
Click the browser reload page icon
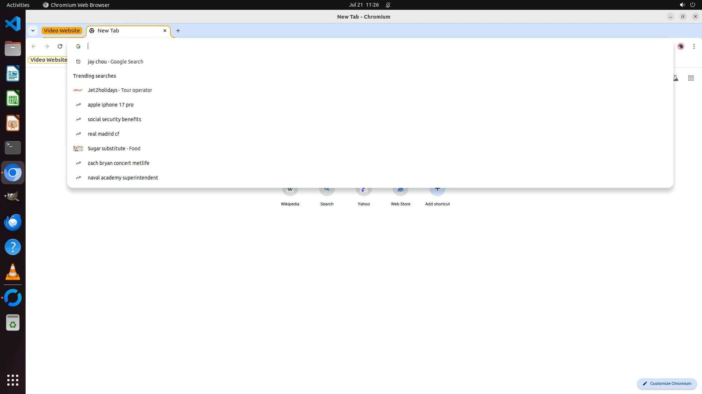pos(60,46)
